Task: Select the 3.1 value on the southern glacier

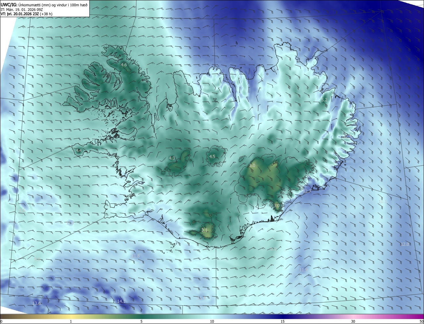Action: pyautogui.click(x=204, y=230)
